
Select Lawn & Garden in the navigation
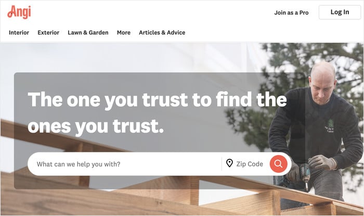point(88,32)
